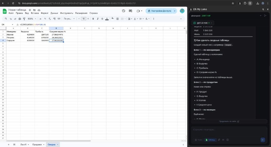Click the Продолжить на сайте link
The image size is (271, 147).
tap(229, 121)
